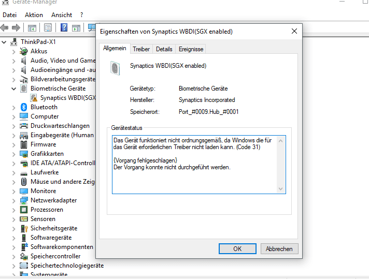
Task: Close the Eigenschaften dialog with X
Action: coord(294,31)
